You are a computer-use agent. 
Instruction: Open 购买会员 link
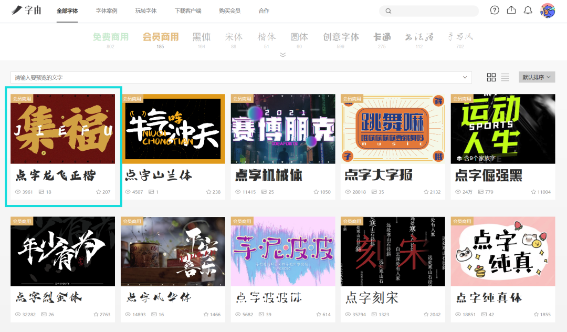(x=229, y=11)
